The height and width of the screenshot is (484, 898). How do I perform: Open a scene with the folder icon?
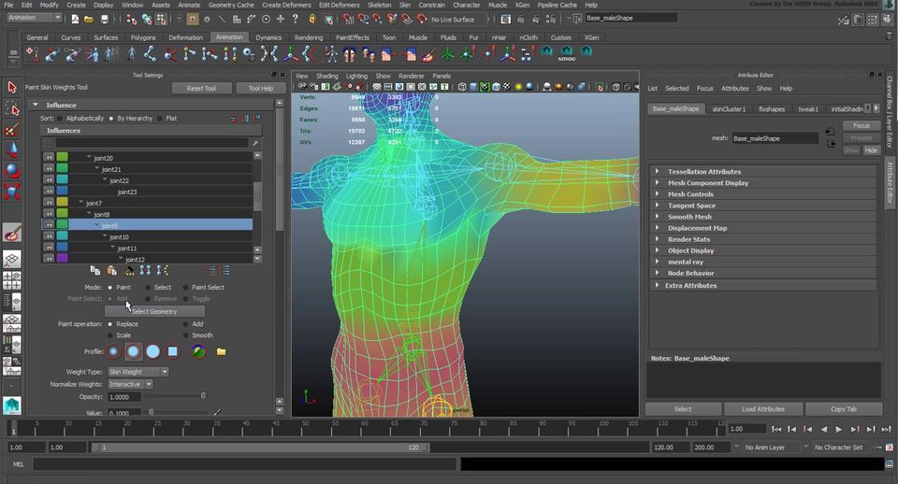click(89, 20)
